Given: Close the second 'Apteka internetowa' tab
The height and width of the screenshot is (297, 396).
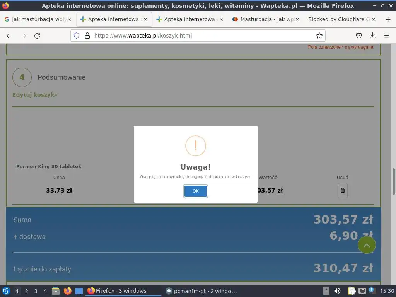Looking at the screenshot, I should pyautogui.click(x=221, y=19).
